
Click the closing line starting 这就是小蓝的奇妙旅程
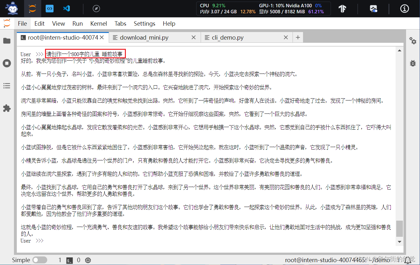pyautogui.click(x=206, y=230)
